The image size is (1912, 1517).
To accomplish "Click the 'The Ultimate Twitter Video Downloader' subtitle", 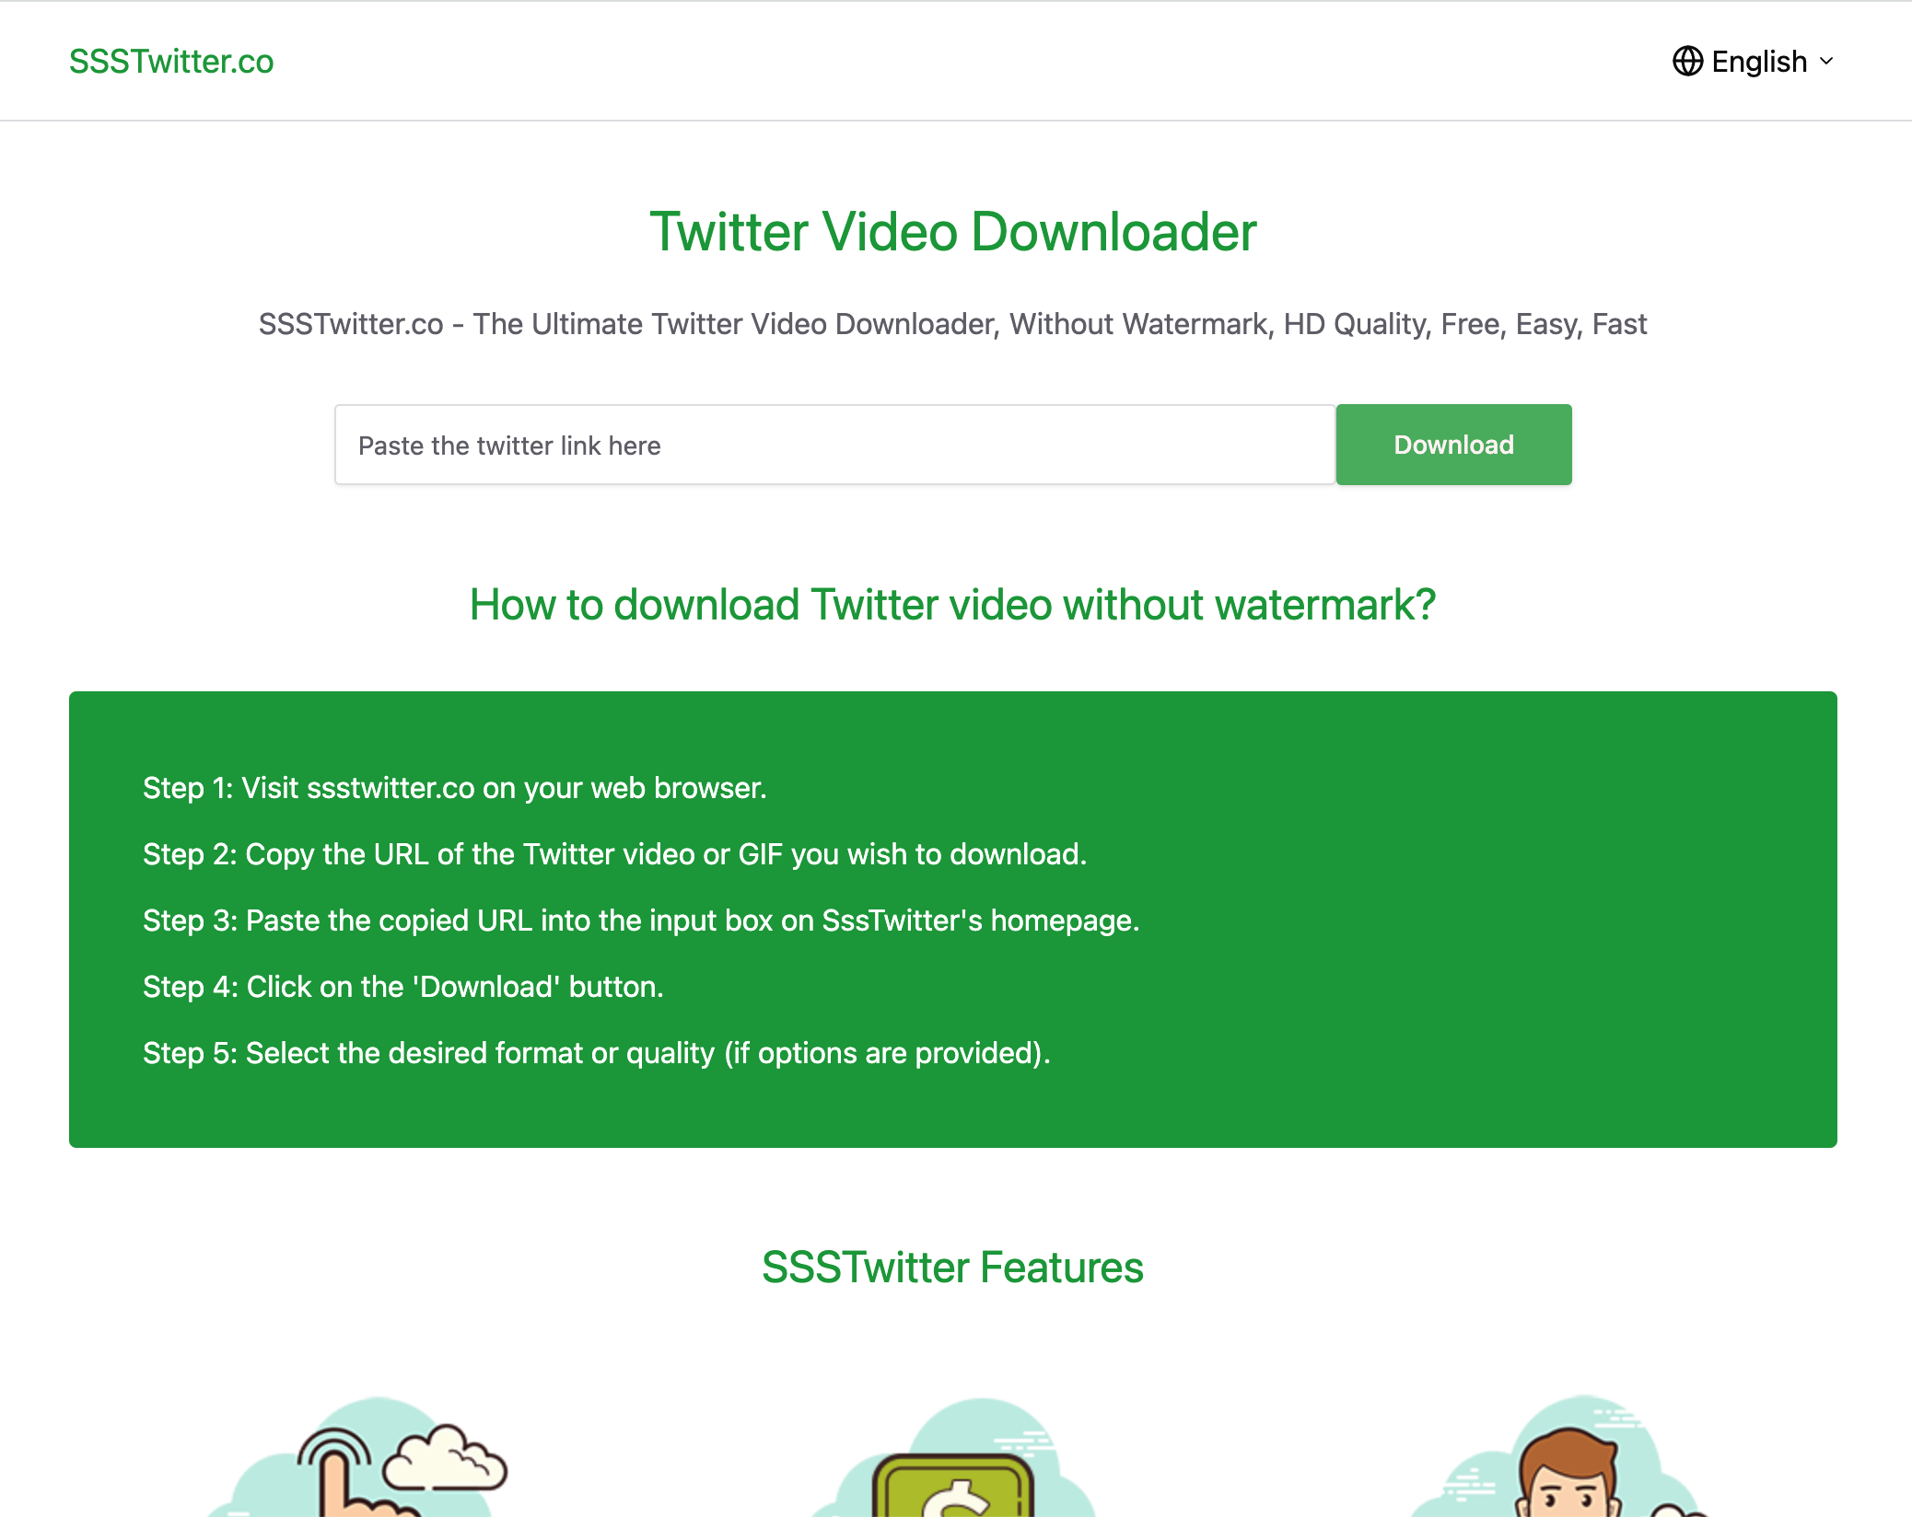I will coord(953,324).
